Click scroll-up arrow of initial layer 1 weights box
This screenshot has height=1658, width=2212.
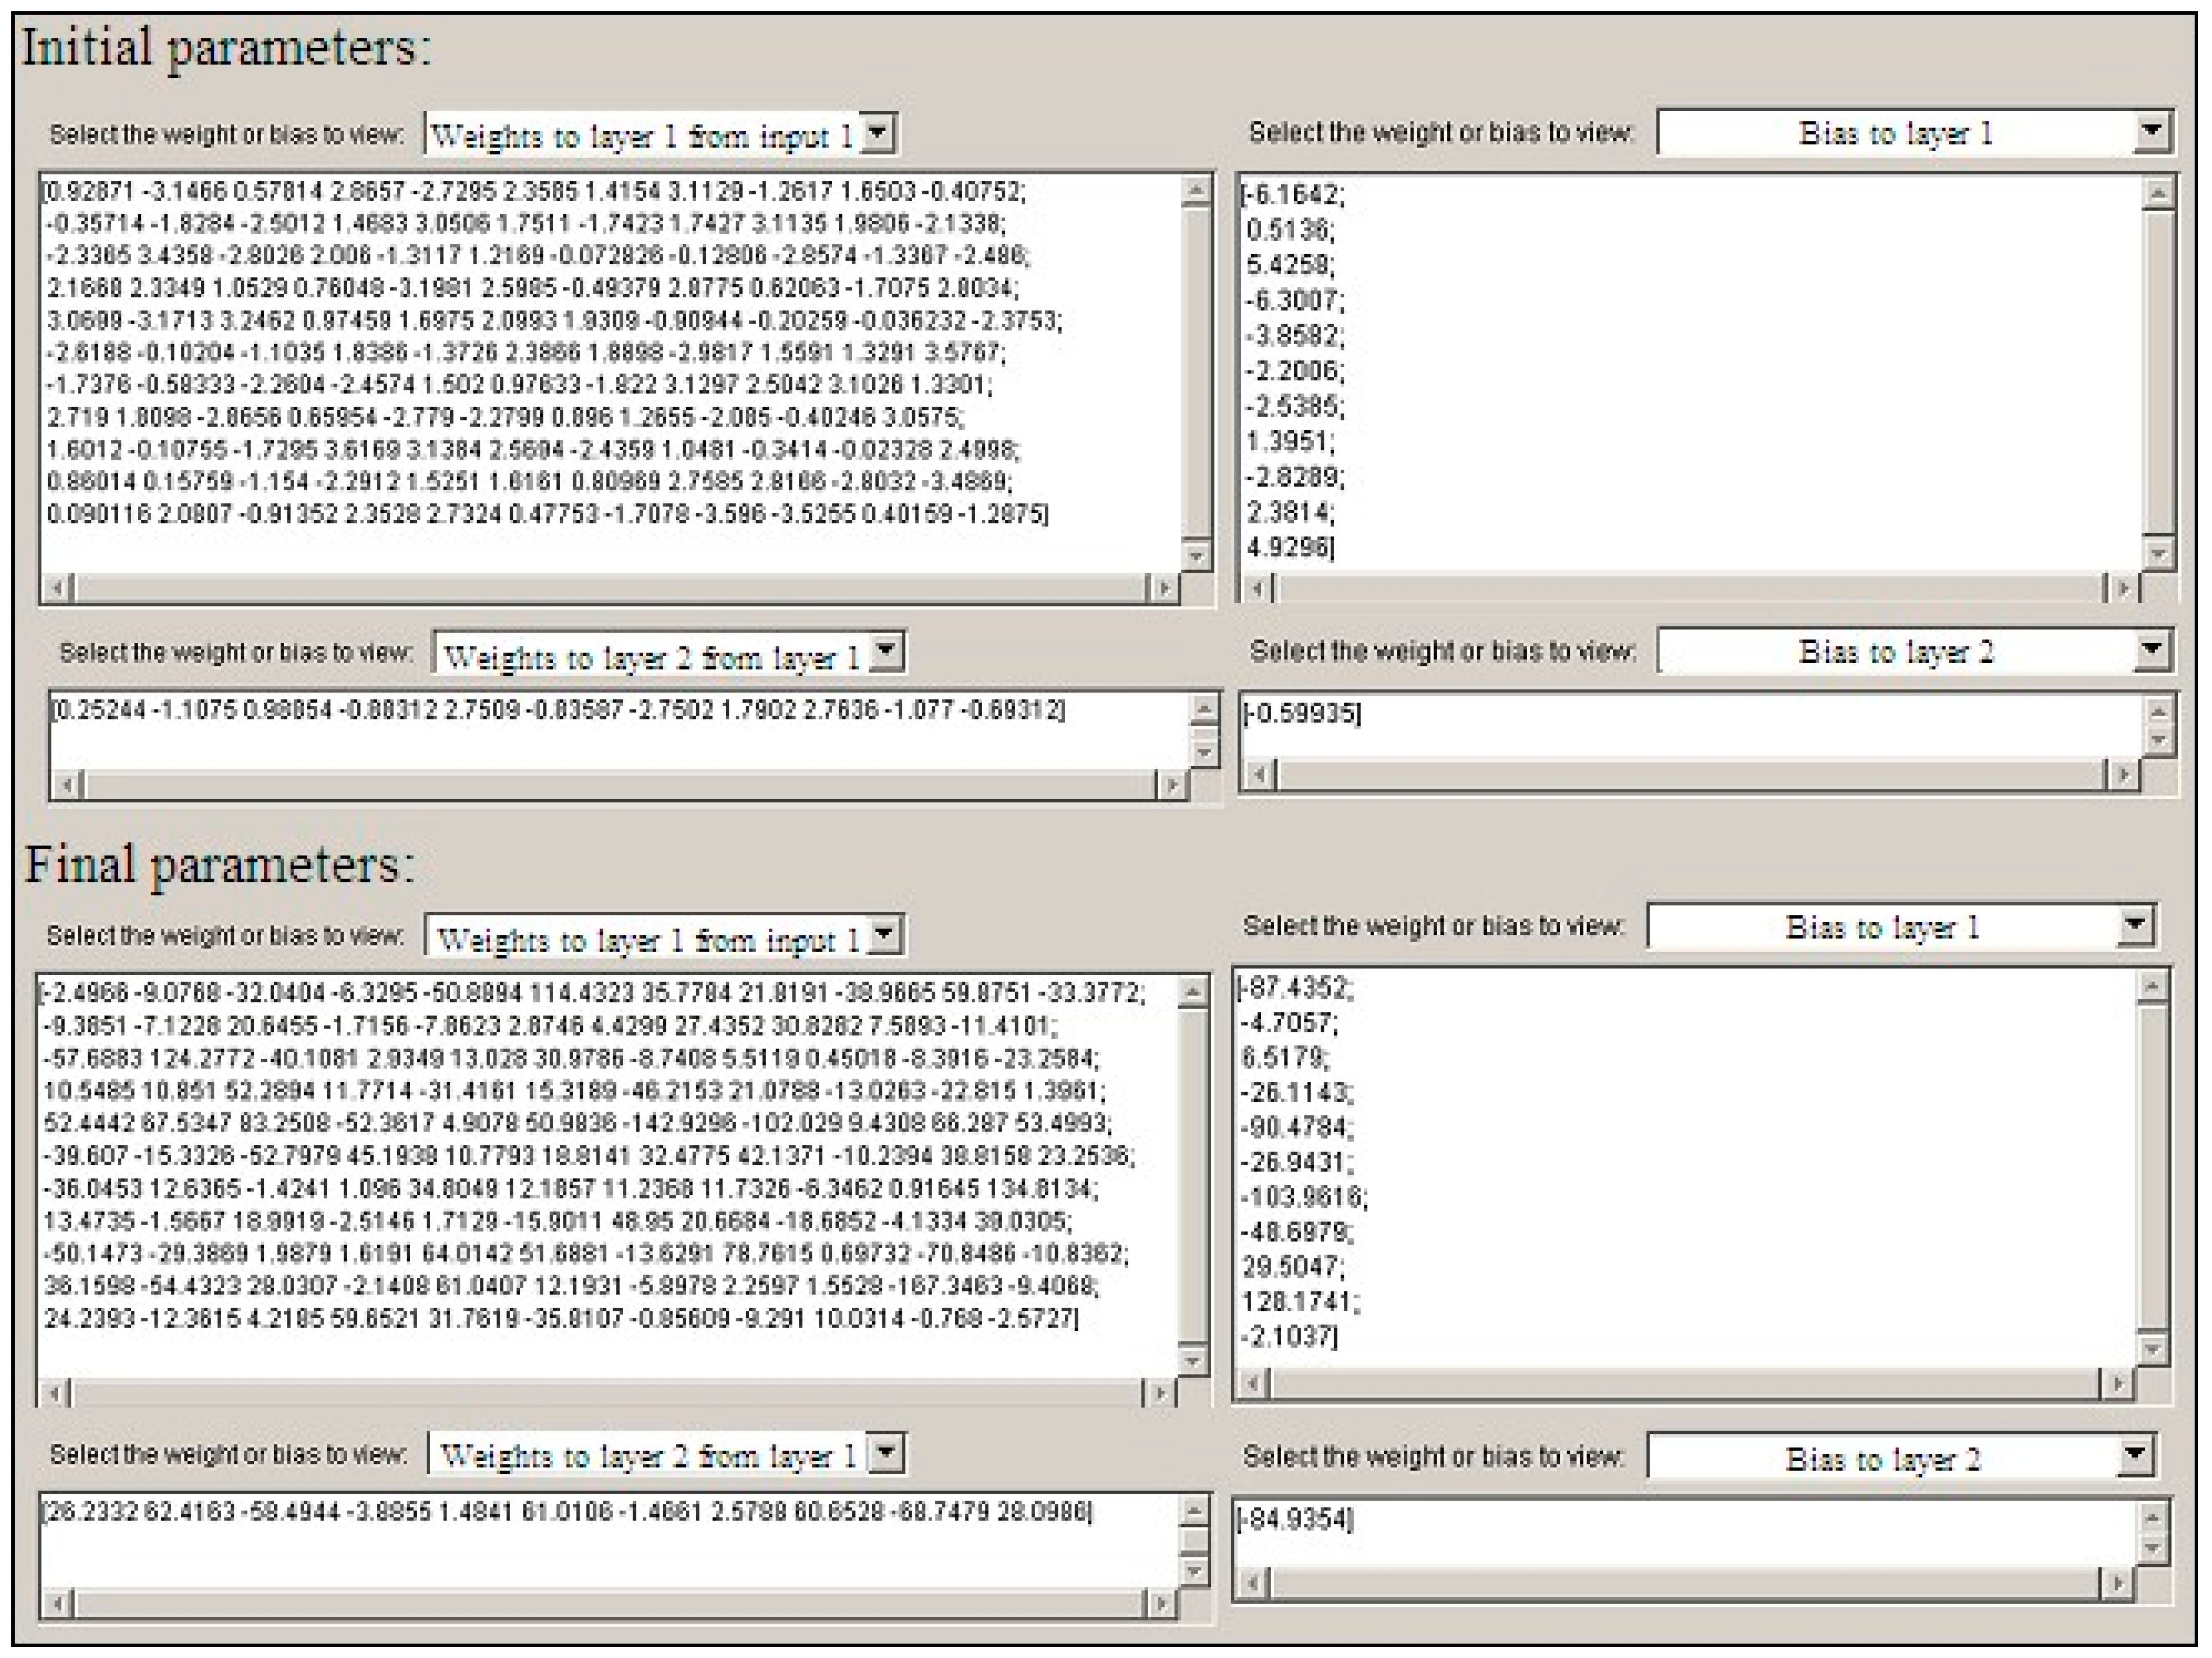[x=1196, y=190]
